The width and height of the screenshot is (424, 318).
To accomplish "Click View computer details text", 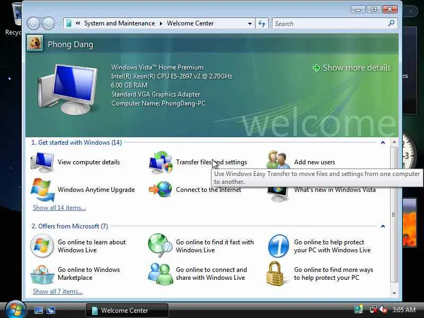I will (x=89, y=162).
